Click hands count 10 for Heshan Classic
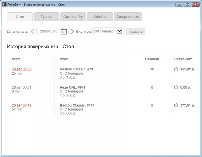 point(152,69)
